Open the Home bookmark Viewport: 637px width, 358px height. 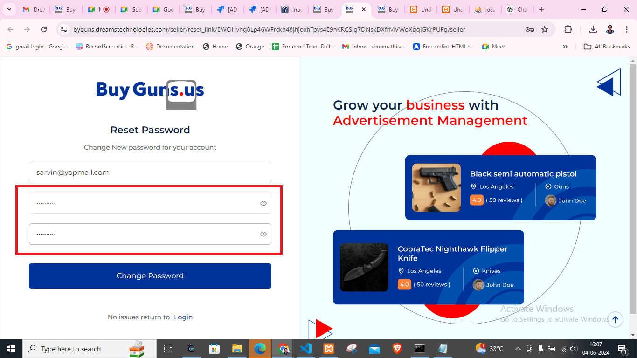coord(215,47)
